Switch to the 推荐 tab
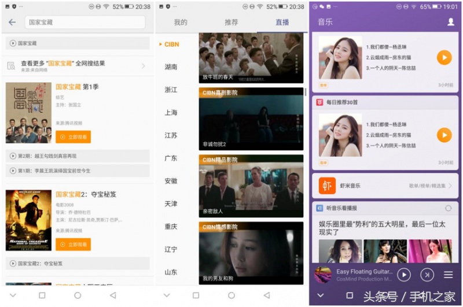This screenshot has height=307, width=463. (x=231, y=23)
